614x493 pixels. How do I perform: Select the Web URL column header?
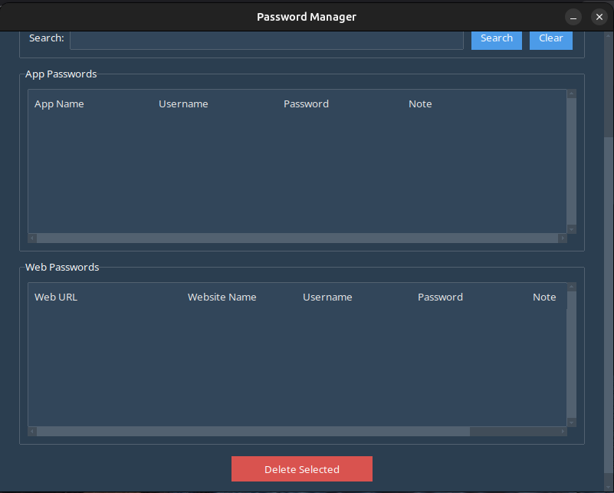[56, 297]
